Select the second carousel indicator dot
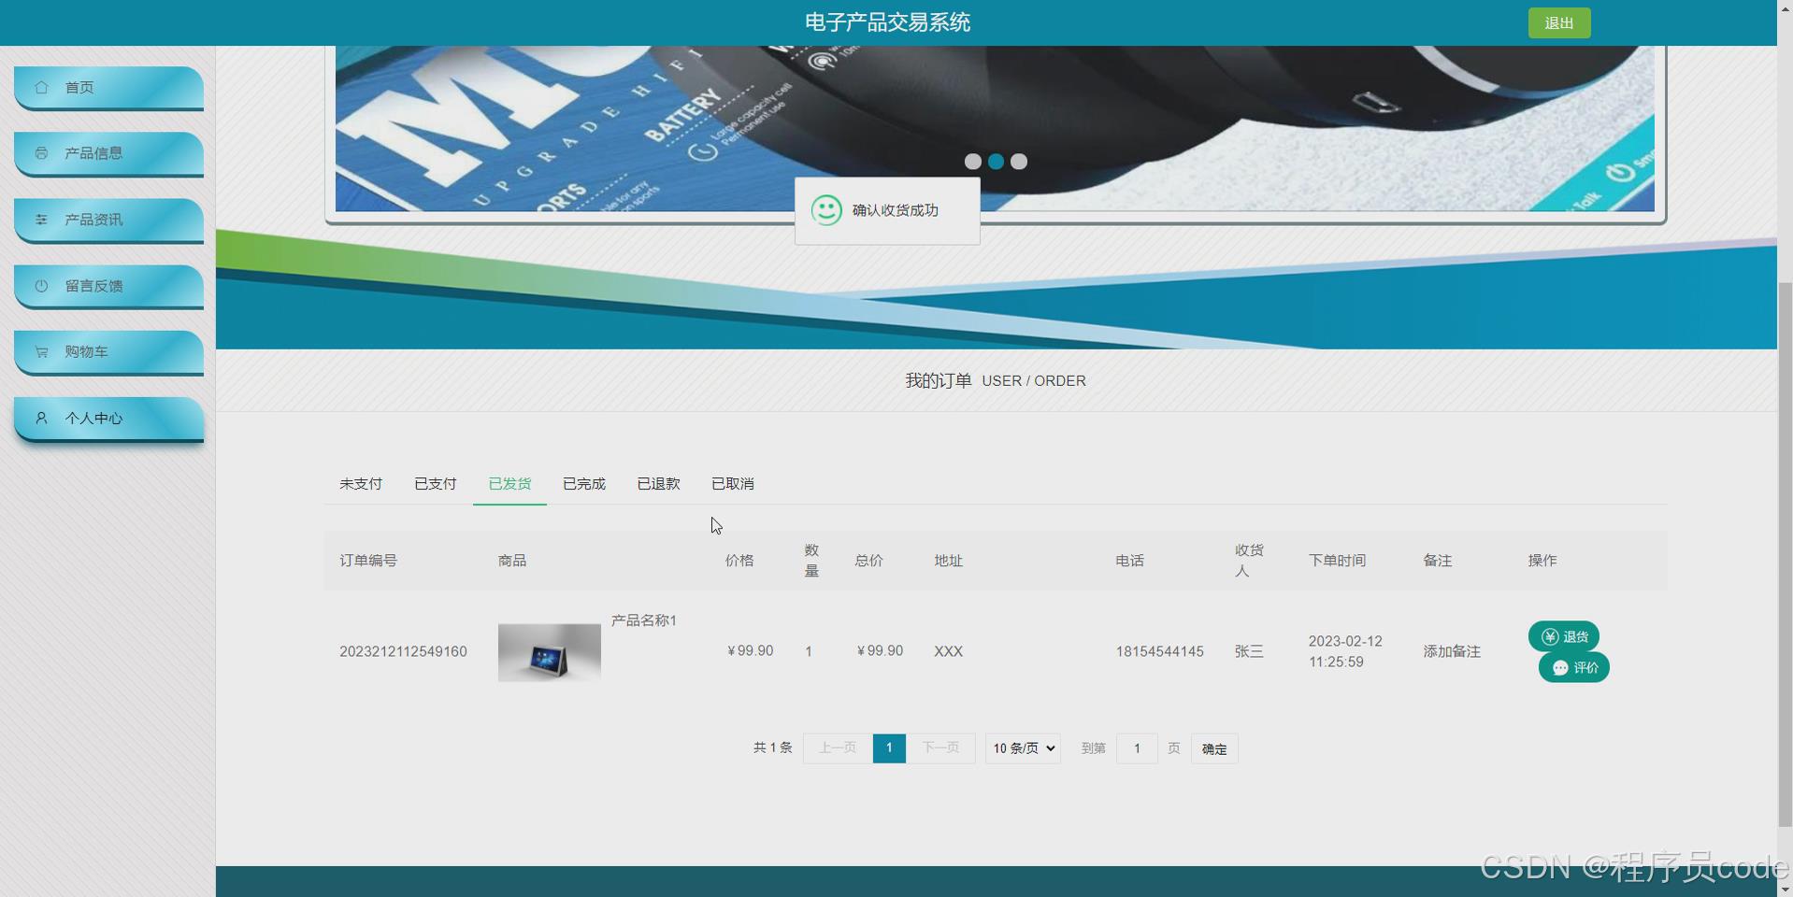This screenshot has height=897, width=1793. 996,161
